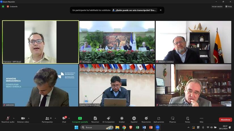Launch AI Companion
234x131 pixels.
coord(108,119)
